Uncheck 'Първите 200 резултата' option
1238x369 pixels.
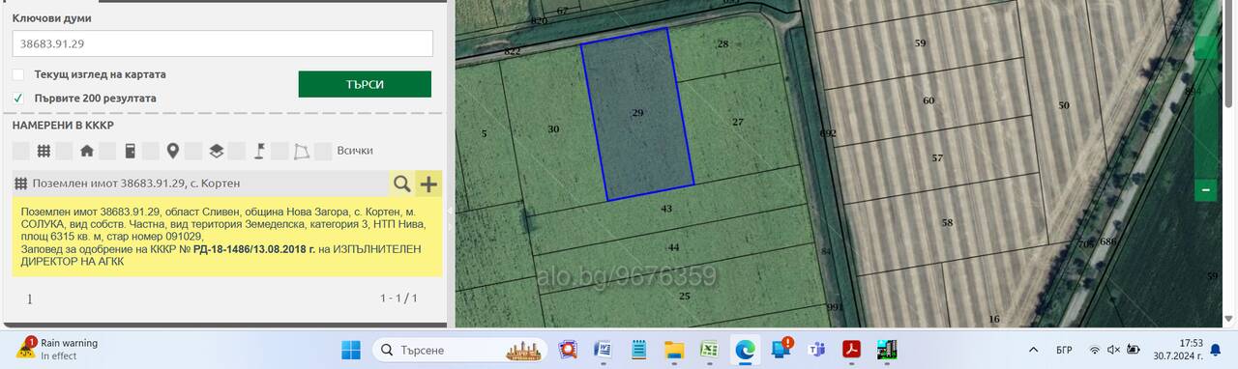pos(18,98)
